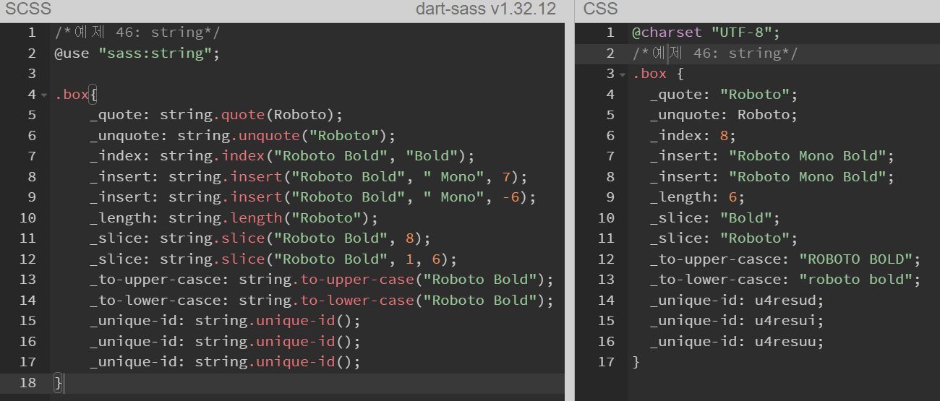Click the _slice: "Roboto" CSS output line
This screenshot has width=940, height=401.
click(723, 238)
